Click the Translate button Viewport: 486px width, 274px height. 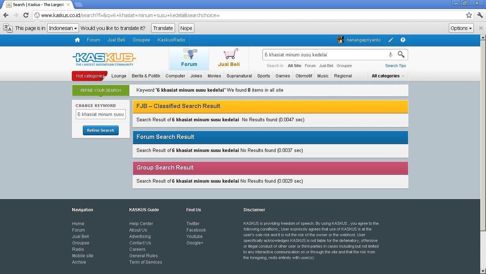(x=163, y=28)
